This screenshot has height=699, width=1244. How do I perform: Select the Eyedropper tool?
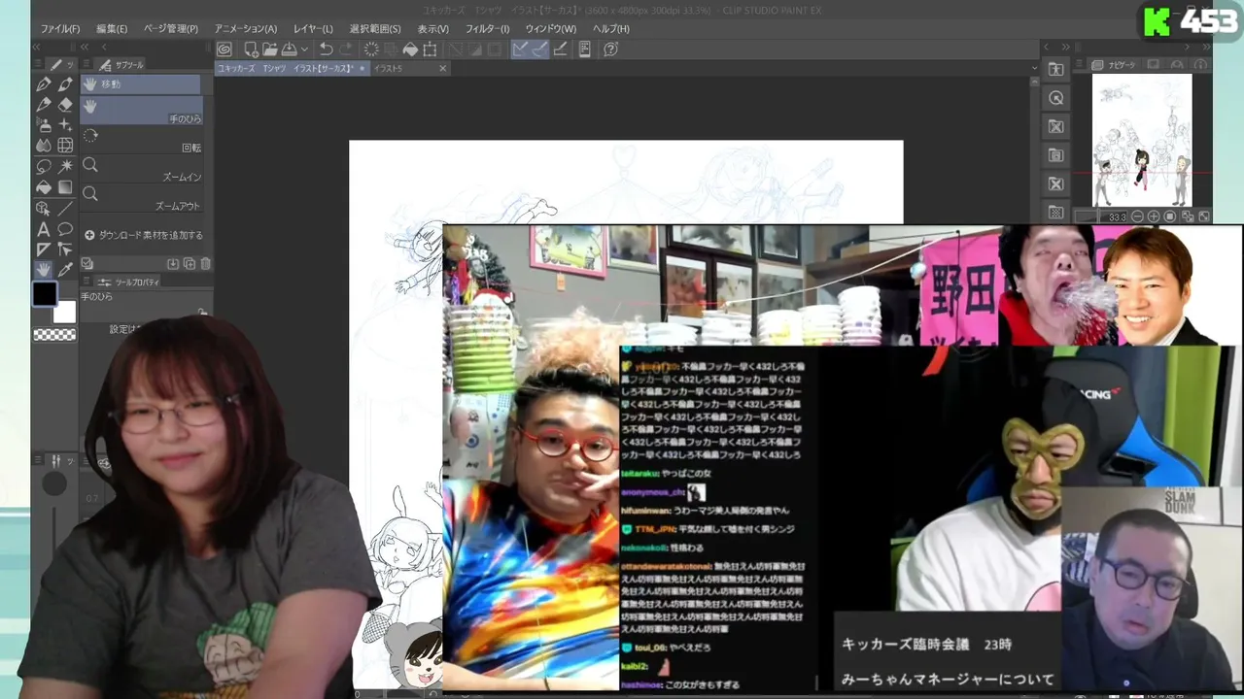65,270
